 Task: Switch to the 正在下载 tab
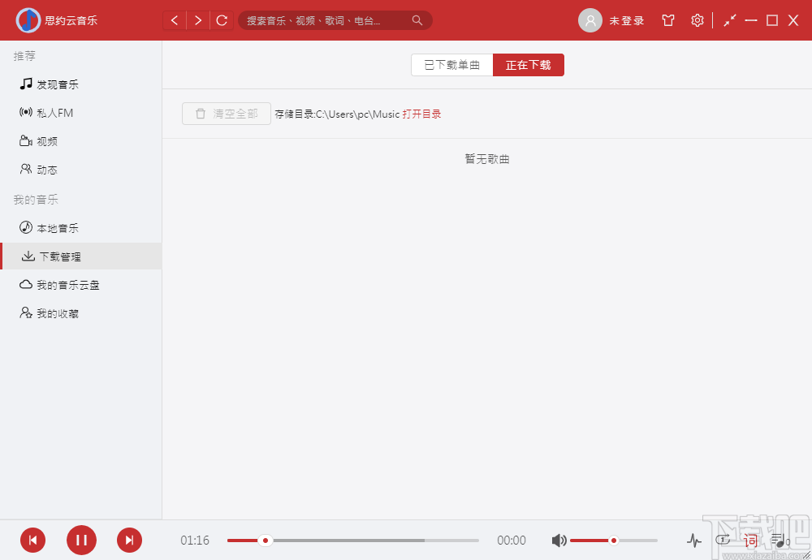click(x=528, y=65)
